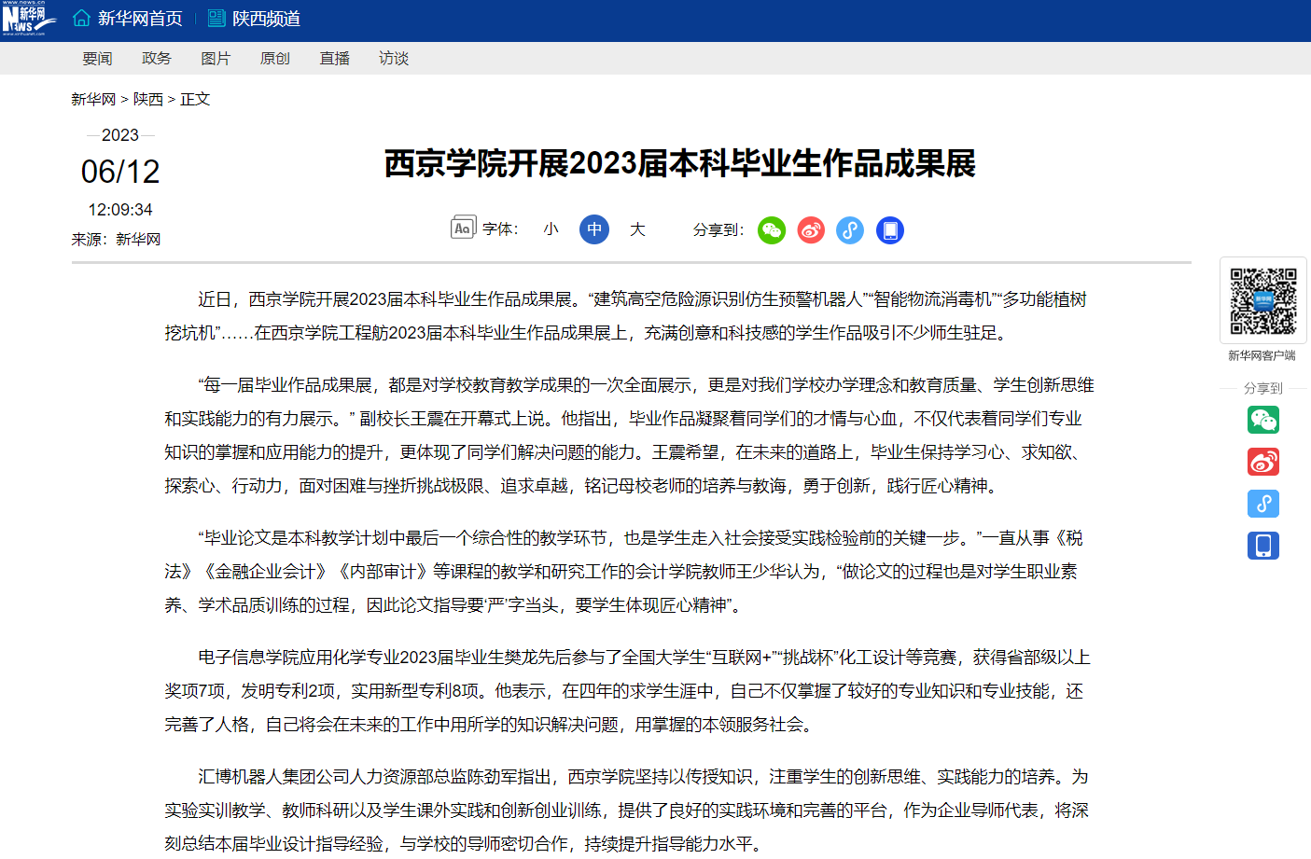Click mobile phone icon in right sidebar
The height and width of the screenshot is (859, 1311).
(x=1263, y=546)
